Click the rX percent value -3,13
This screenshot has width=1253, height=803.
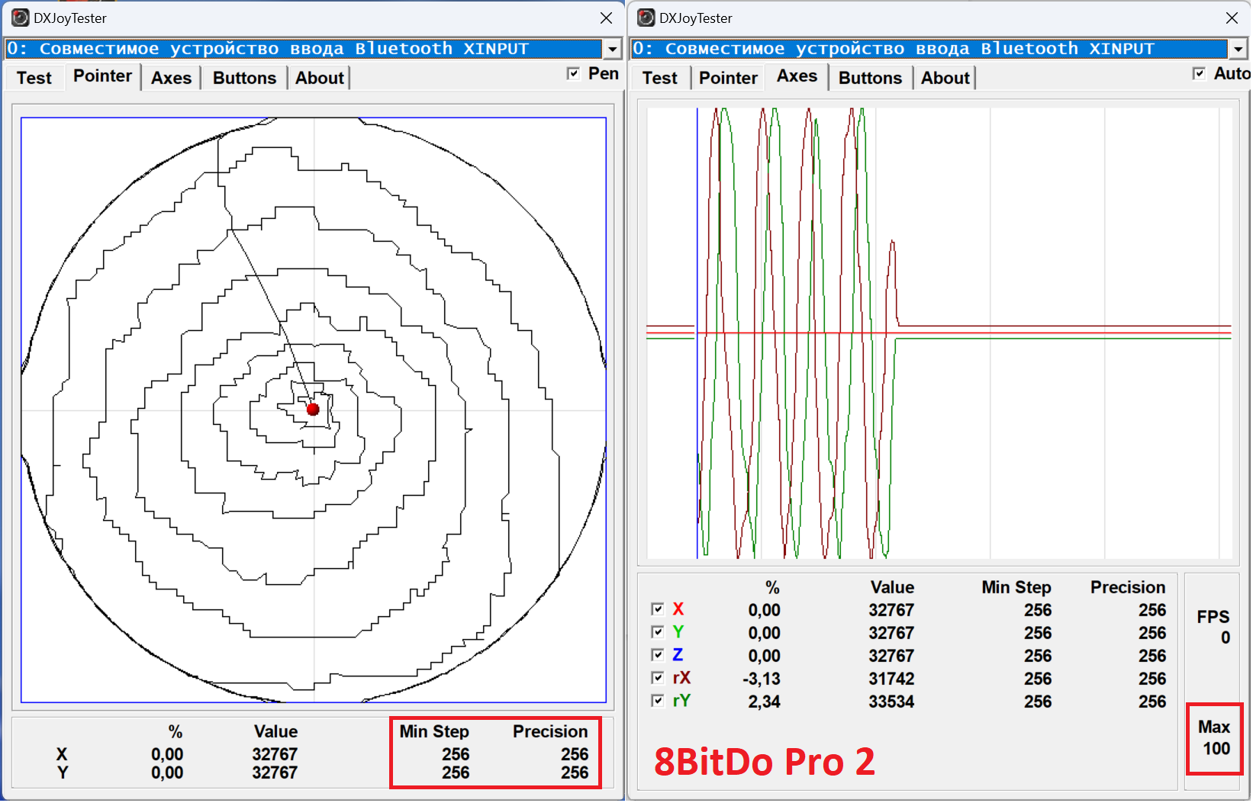pos(762,679)
